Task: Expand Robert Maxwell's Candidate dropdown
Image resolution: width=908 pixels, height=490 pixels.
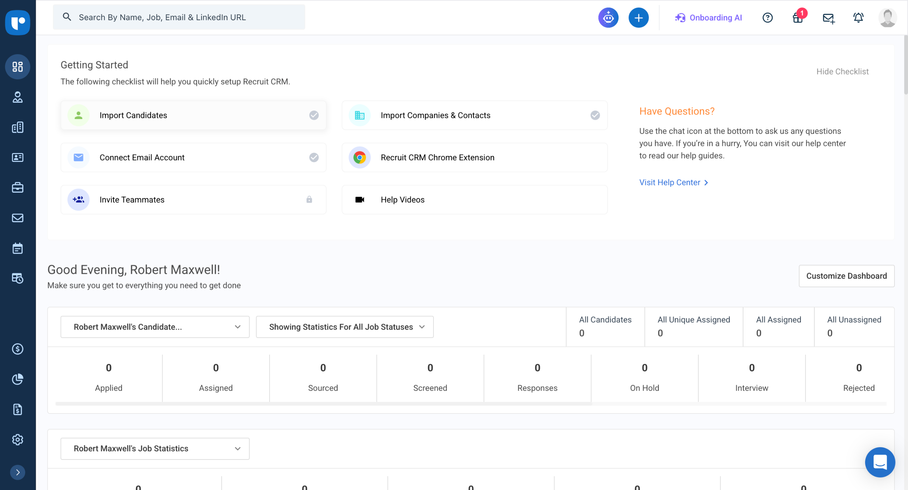Action: 155,327
